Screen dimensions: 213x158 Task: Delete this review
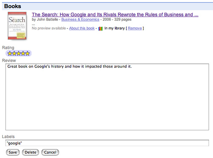coord(30,152)
